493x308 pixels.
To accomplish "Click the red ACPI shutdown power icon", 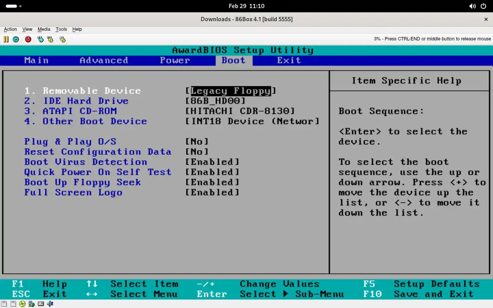I will (28, 39).
